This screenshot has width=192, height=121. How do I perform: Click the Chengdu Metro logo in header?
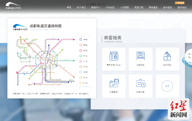coord(13,6)
